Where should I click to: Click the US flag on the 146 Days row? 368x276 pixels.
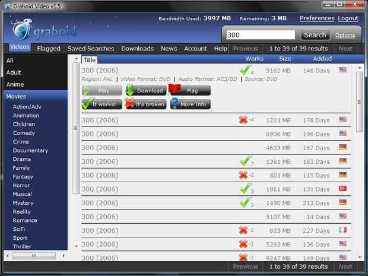(342, 69)
